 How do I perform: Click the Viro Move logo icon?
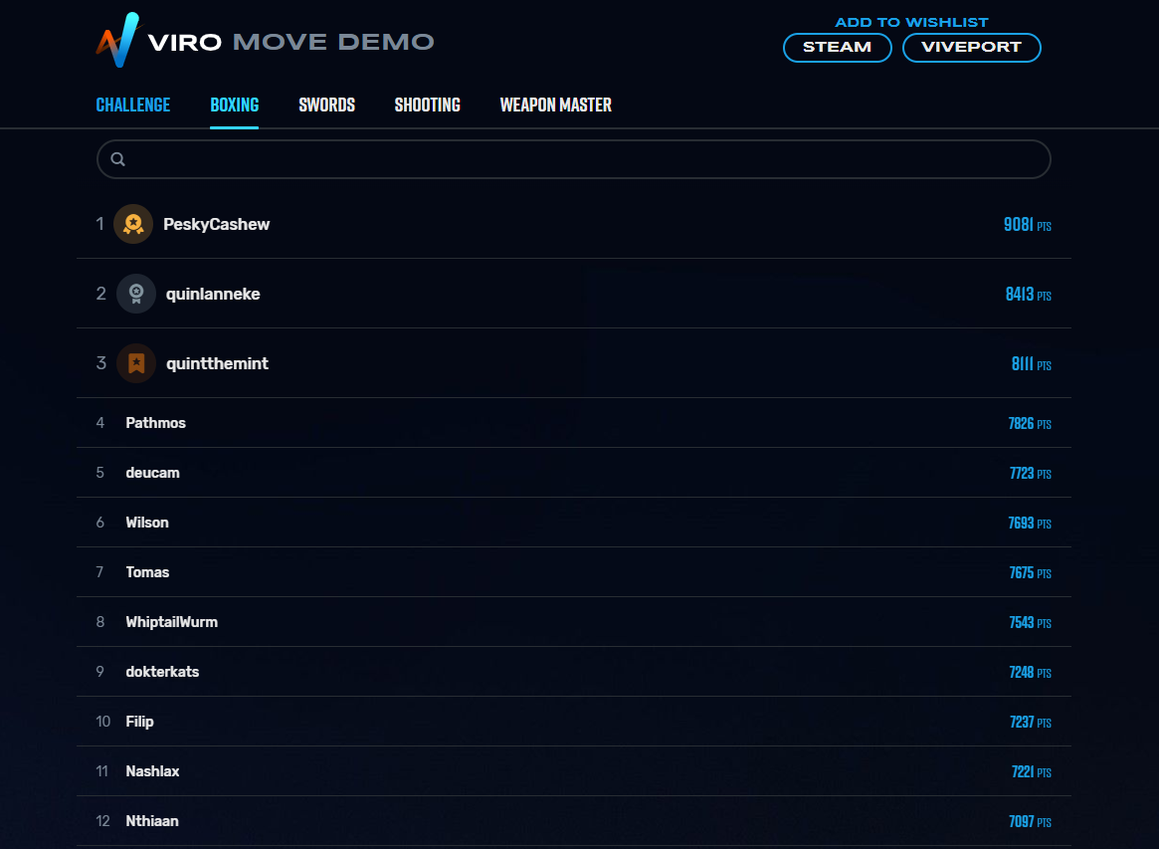(x=117, y=40)
